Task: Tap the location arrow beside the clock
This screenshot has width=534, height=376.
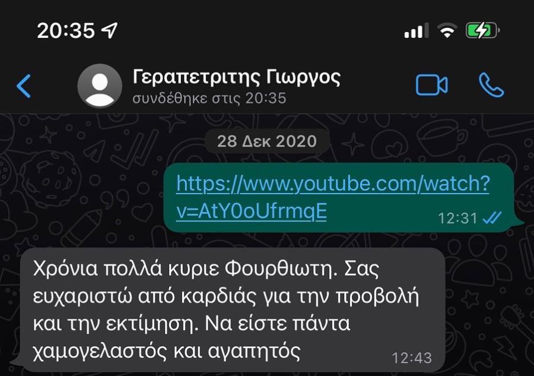Action: [x=110, y=30]
